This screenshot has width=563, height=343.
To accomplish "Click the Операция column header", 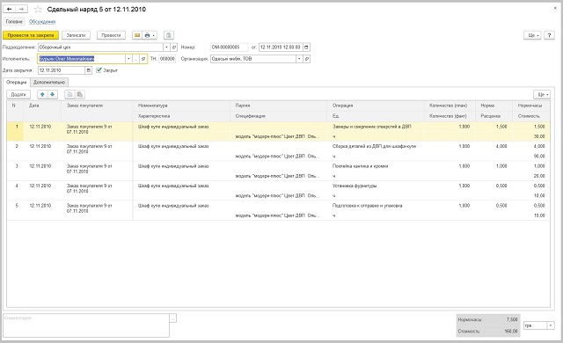I will [x=376, y=106].
